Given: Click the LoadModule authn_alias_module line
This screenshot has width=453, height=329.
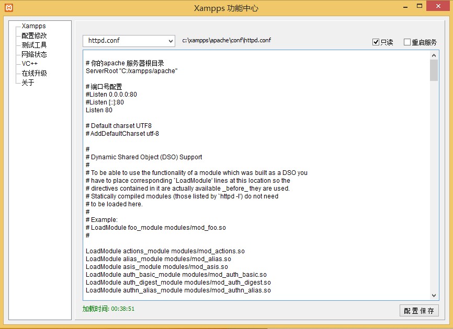Looking at the screenshot, I should 178,290.
